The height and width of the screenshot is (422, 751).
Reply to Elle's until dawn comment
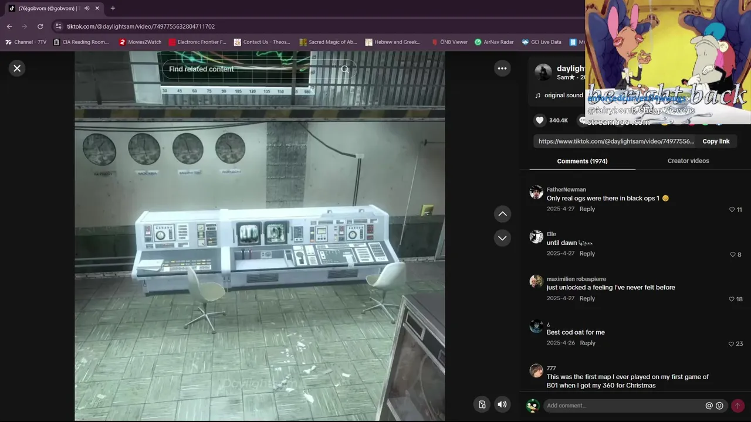click(587, 254)
